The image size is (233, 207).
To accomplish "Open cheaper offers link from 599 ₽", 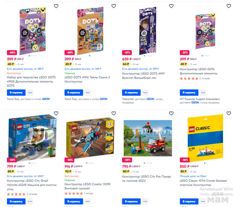I will [140, 69].
